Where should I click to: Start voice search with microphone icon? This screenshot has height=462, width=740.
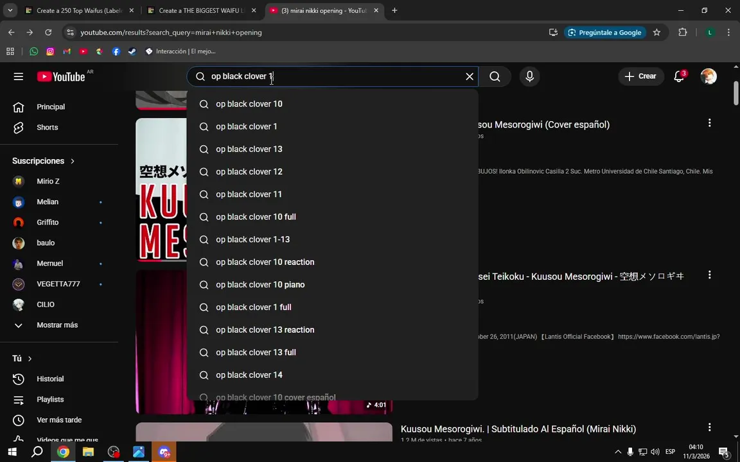529,76
